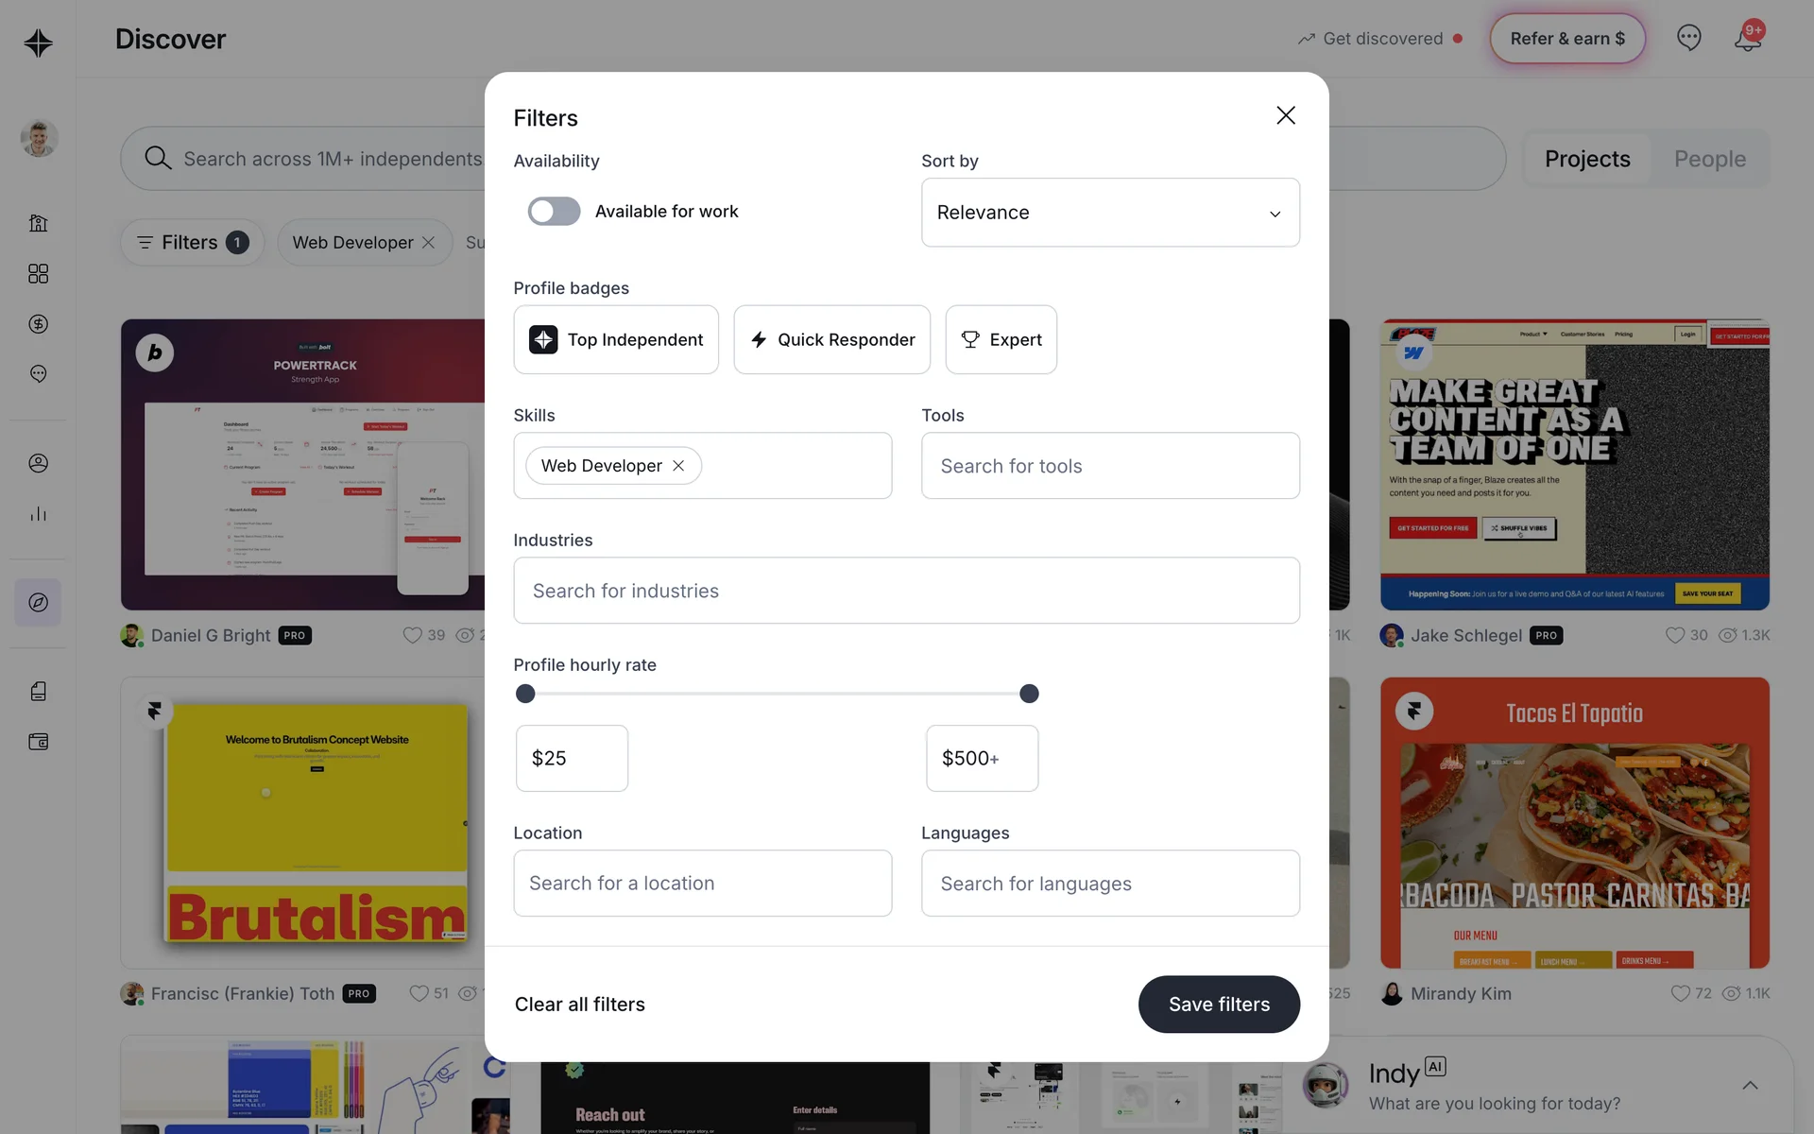Click the Contra star logo

click(x=38, y=43)
